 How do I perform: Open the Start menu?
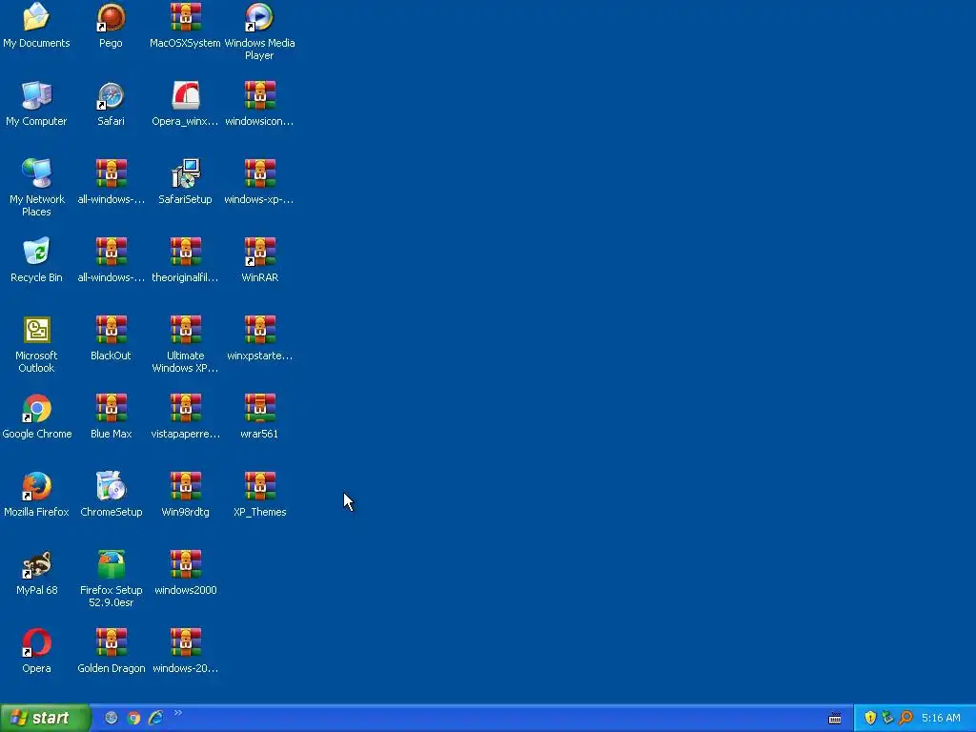pos(45,718)
